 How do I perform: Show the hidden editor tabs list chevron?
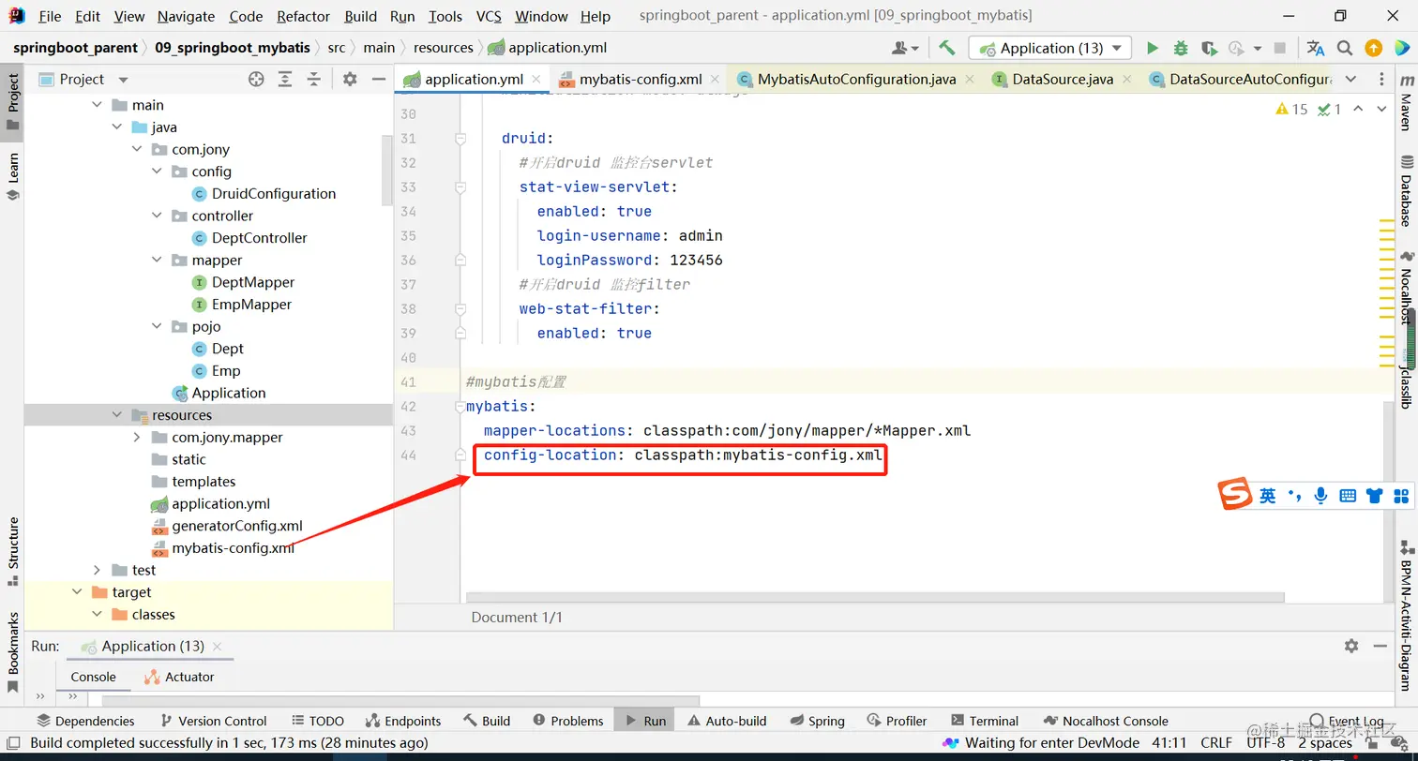(x=1350, y=80)
